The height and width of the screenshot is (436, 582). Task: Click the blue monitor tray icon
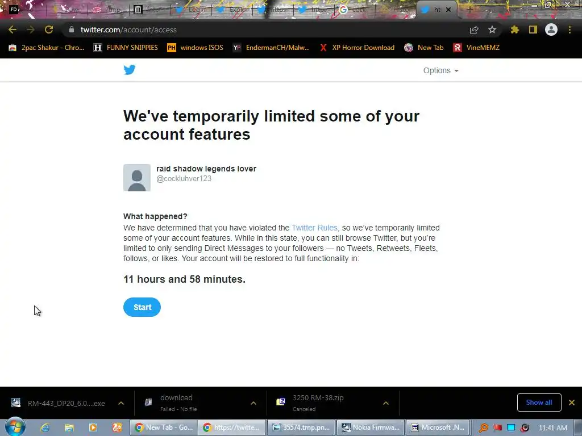point(511,427)
